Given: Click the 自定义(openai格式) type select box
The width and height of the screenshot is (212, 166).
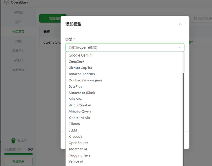Looking at the screenshot, I should [125, 47].
